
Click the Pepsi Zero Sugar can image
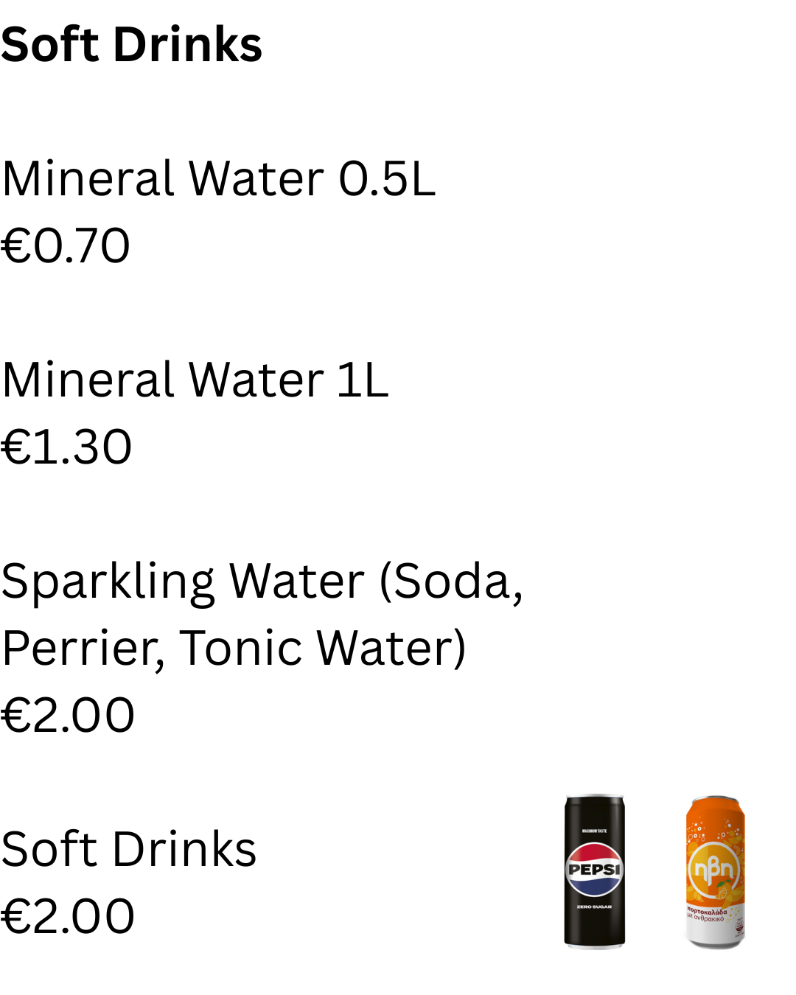tap(594, 871)
